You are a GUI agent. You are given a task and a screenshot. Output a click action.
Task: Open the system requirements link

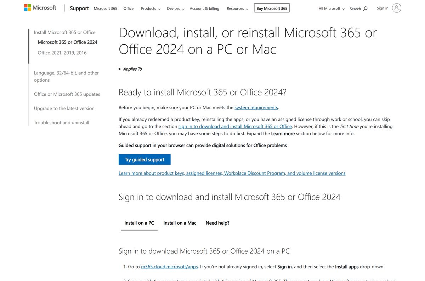click(256, 108)
